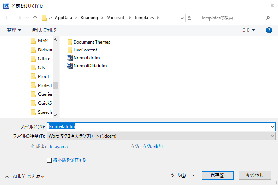Screen dimensions: 278x185
Task: Expand chevron after Microsoft in path
Action: click(130, 18)
